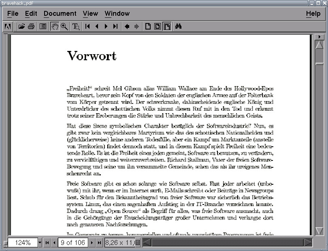The width and height of the screenshot is (328, 251).
Task: Go to previous page from toolbar
Action: [97, 27]
